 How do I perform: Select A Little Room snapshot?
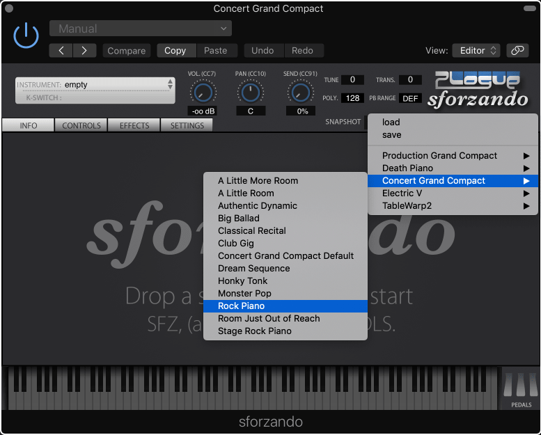coord(285,193)
